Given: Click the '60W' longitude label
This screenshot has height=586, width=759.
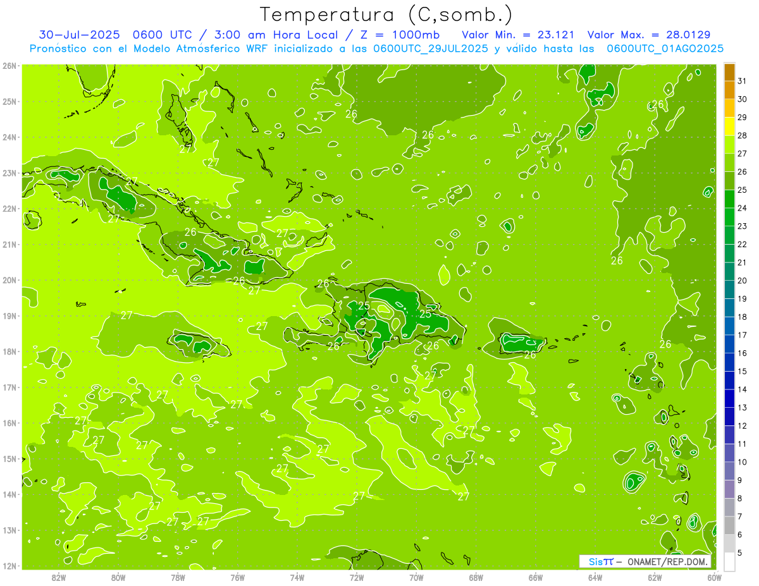Looking at the screenshot, I should click(715, 577).
